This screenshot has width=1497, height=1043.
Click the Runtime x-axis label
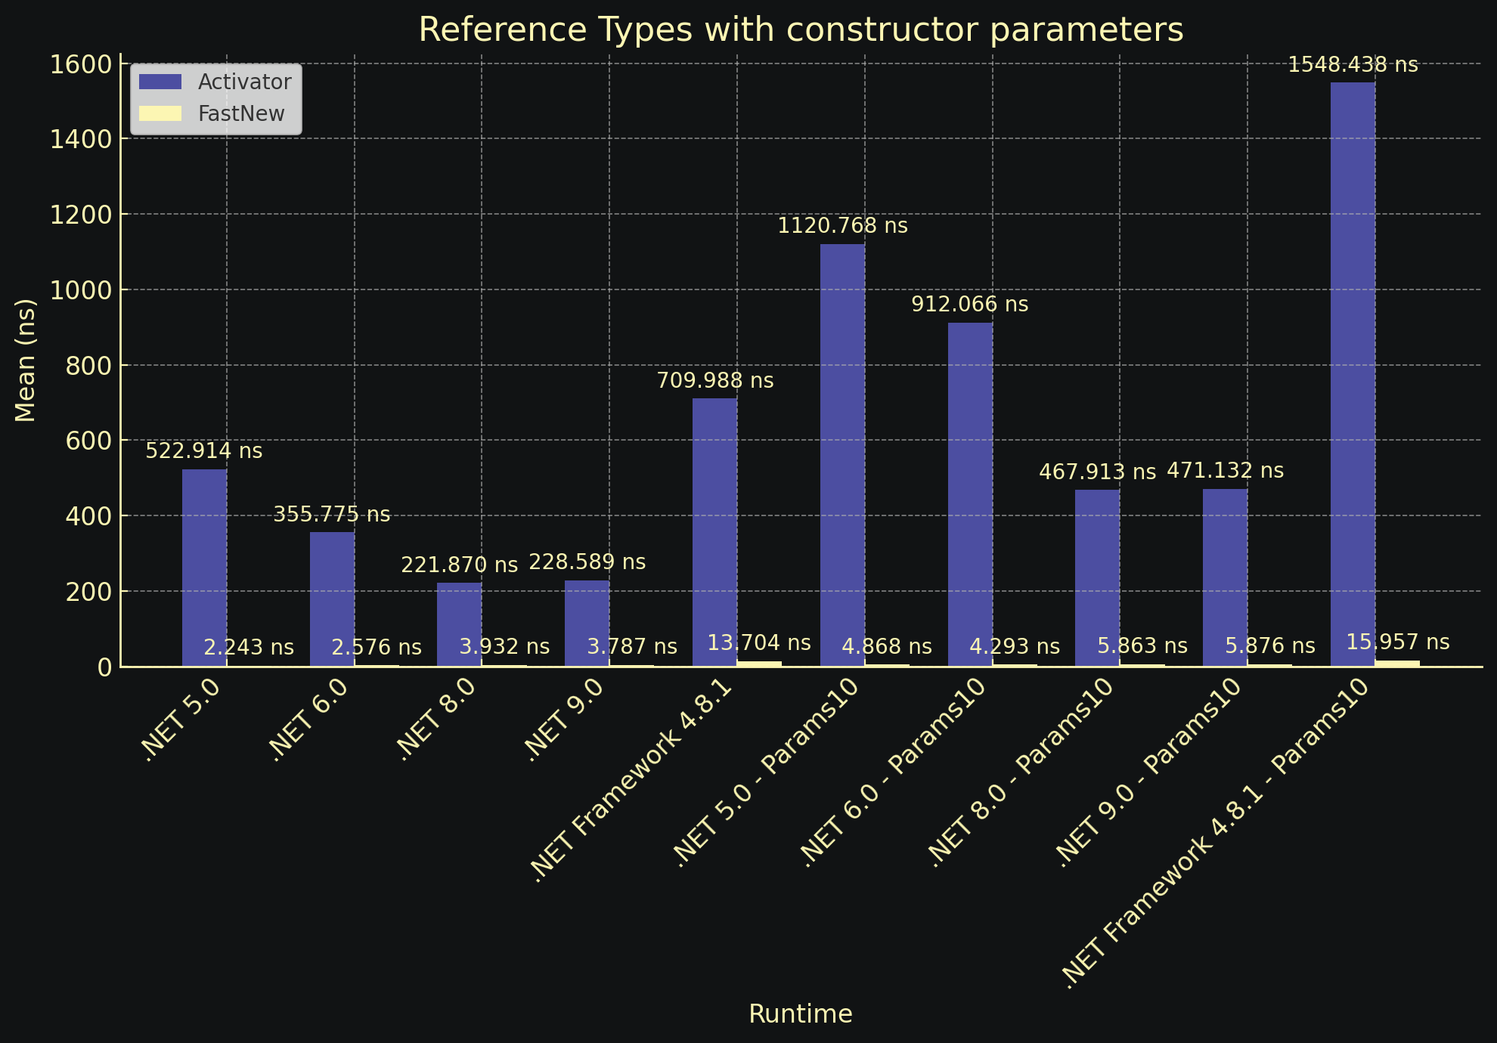tap(801, 1014)
